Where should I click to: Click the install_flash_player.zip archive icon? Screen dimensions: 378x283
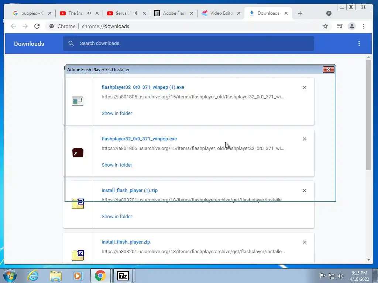[x=78, y=255]
